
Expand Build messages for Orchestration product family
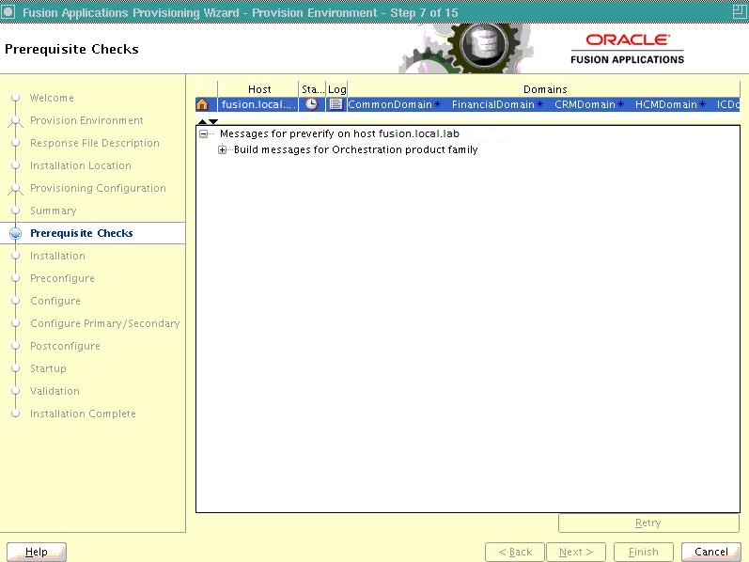click(222, 150)
